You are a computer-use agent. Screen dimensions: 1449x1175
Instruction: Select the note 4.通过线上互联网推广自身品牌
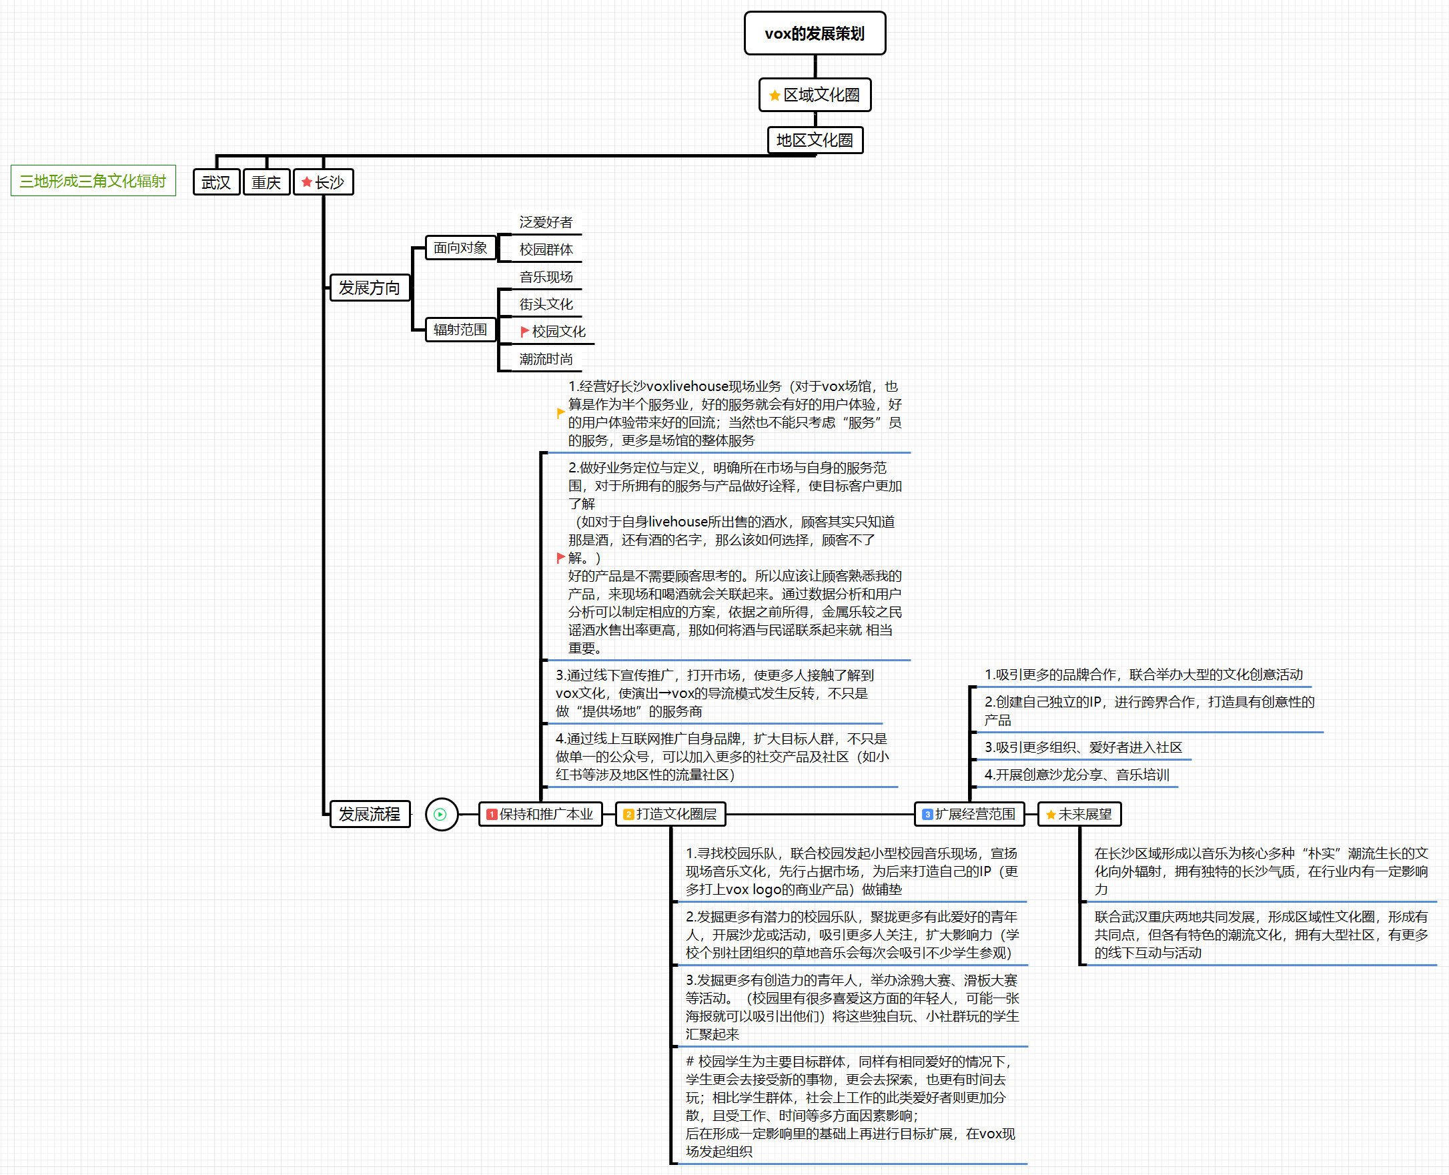coord(722,757)
